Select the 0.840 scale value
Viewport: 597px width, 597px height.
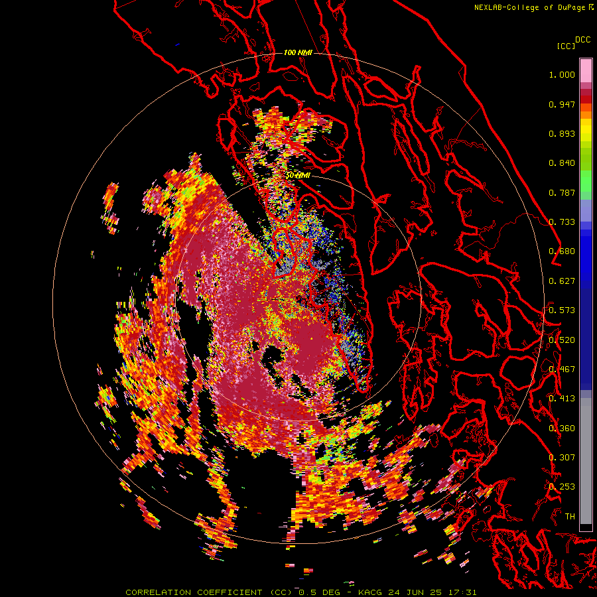coord(562,163)
